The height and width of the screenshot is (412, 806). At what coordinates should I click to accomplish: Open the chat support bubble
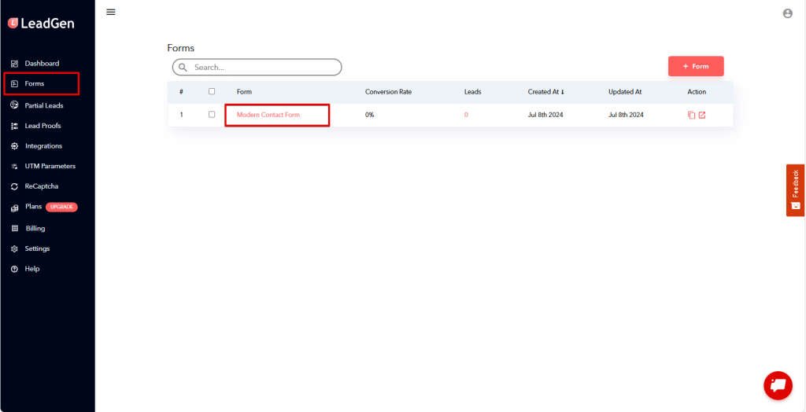[778, 385]
